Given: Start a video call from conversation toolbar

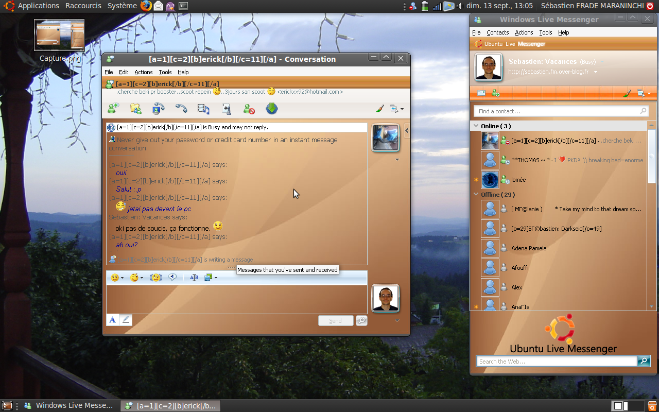Looking at the screenshot, I should point(158,109).
